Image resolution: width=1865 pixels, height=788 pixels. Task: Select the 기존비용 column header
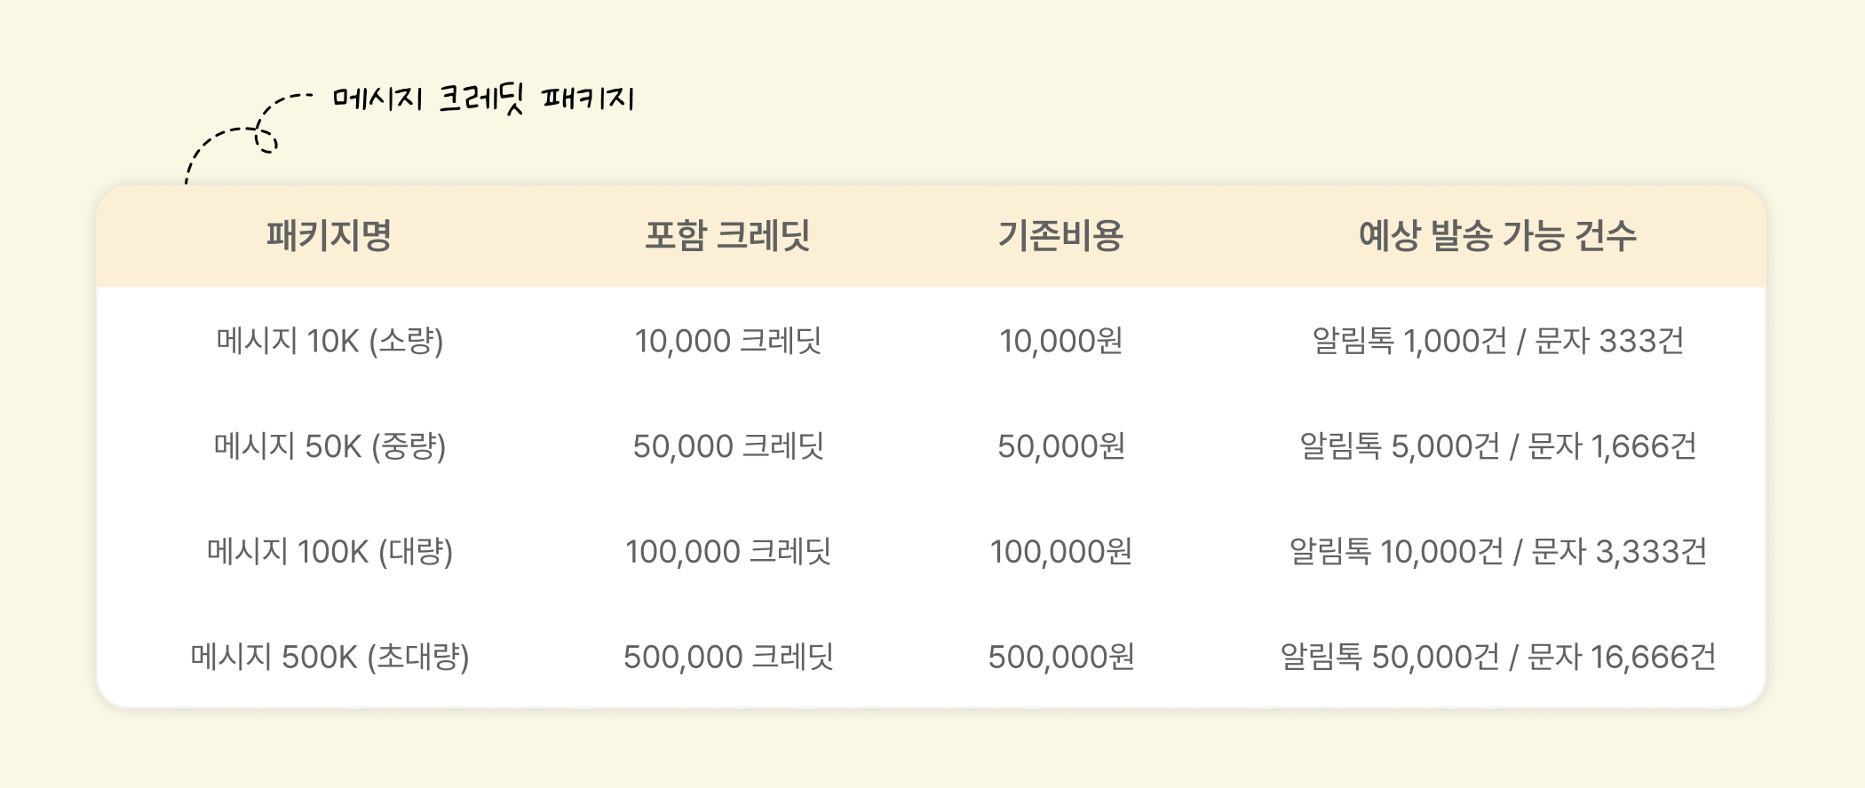(x=1060, y=236)
